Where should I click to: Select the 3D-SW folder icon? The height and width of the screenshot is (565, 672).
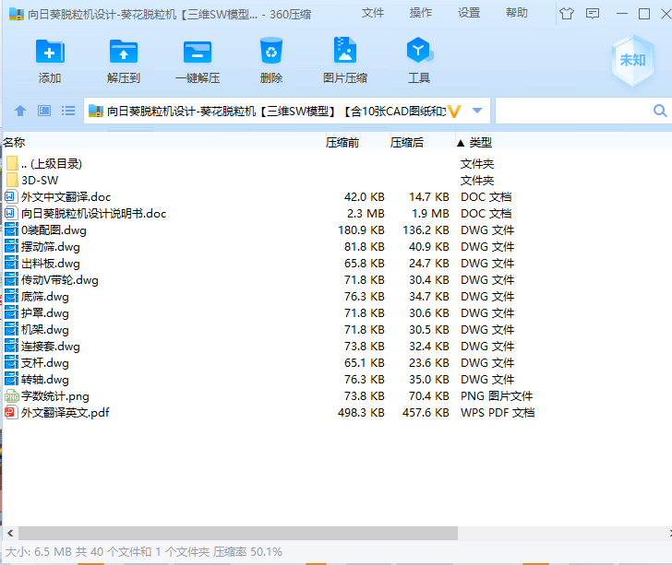(12, 180)
